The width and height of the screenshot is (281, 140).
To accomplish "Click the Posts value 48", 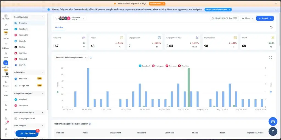I will click(92, 46).
